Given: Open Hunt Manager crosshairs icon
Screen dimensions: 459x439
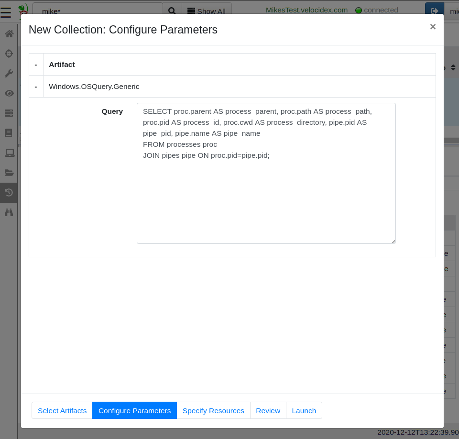Looking at the screenshot, I should pos(9,54).
